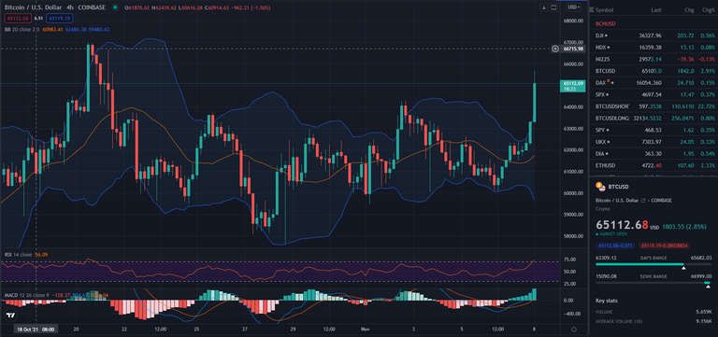Click the 25 date label on time axis

coord(196,330)
